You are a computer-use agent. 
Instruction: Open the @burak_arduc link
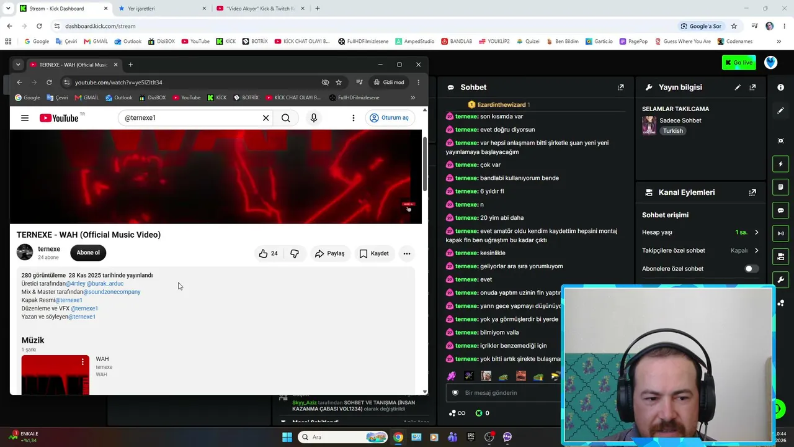point(105,284)
